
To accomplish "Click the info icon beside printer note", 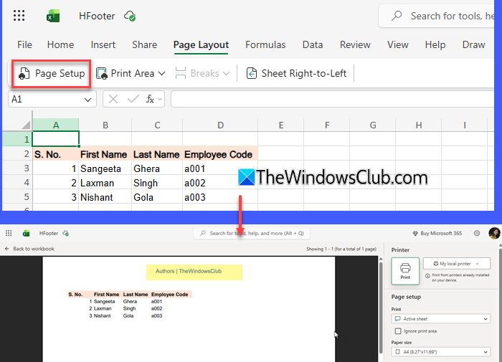I will [427, 275].
